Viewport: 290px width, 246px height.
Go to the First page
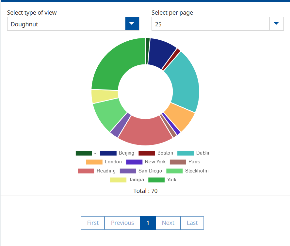[93, 223]
